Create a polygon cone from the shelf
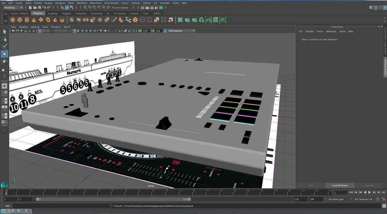The height and width of the screenshot is (214, 387). (34, 20)
